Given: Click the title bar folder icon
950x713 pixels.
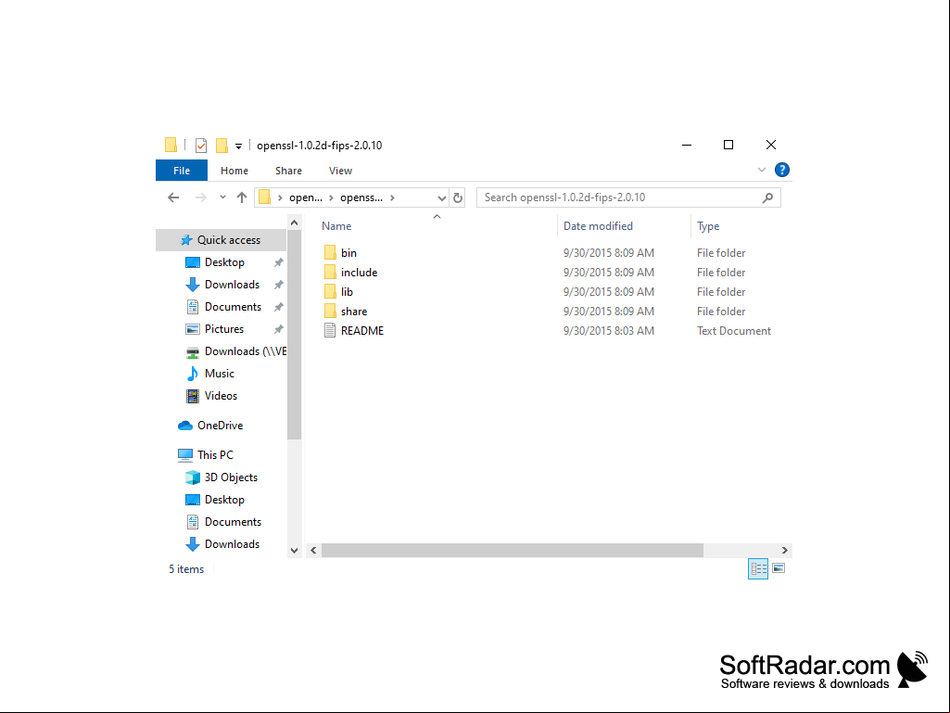Looking at the screenshot, I should click(x=171, y=145).
